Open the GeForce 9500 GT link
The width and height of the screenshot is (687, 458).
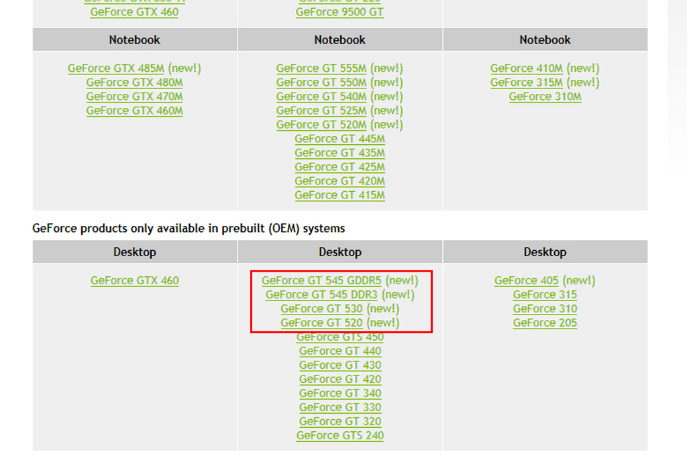(339, 12)
